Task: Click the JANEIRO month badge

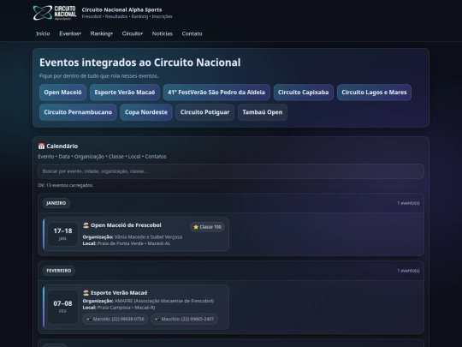Action: pos(56,203)
